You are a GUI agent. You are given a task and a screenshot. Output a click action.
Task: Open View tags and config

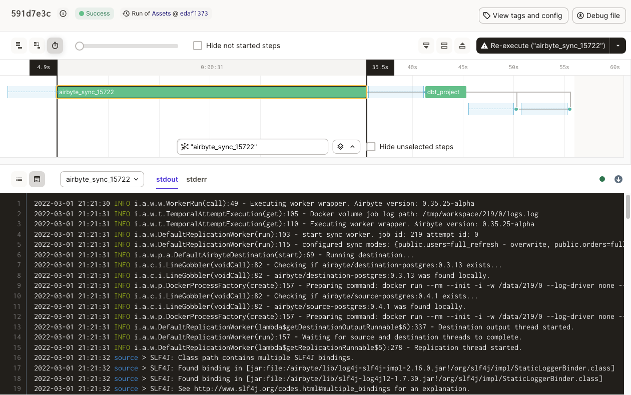[523, 16]
